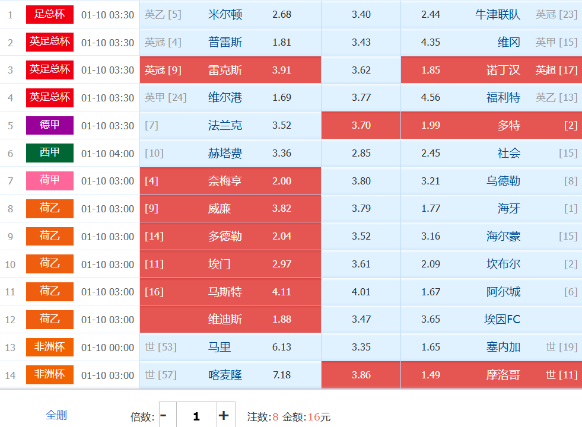This screenshot has height=427, width=582.
Task: Deselect draw odds 3.86 for 喀麦隆 match
Action: 361,375
